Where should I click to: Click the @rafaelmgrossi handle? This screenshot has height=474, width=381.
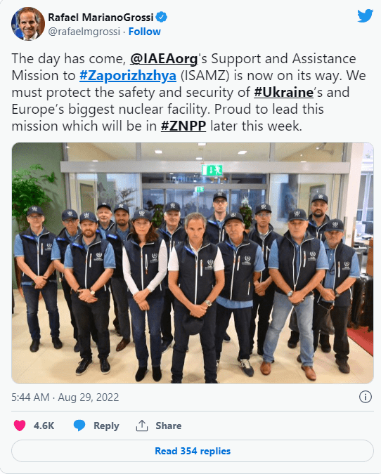[84, 32]
